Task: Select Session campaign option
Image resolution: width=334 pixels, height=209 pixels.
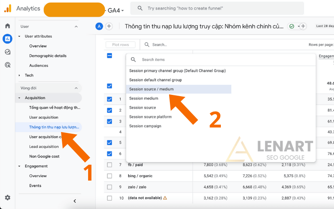Action: pyautogui.click(x=145, y=126)
